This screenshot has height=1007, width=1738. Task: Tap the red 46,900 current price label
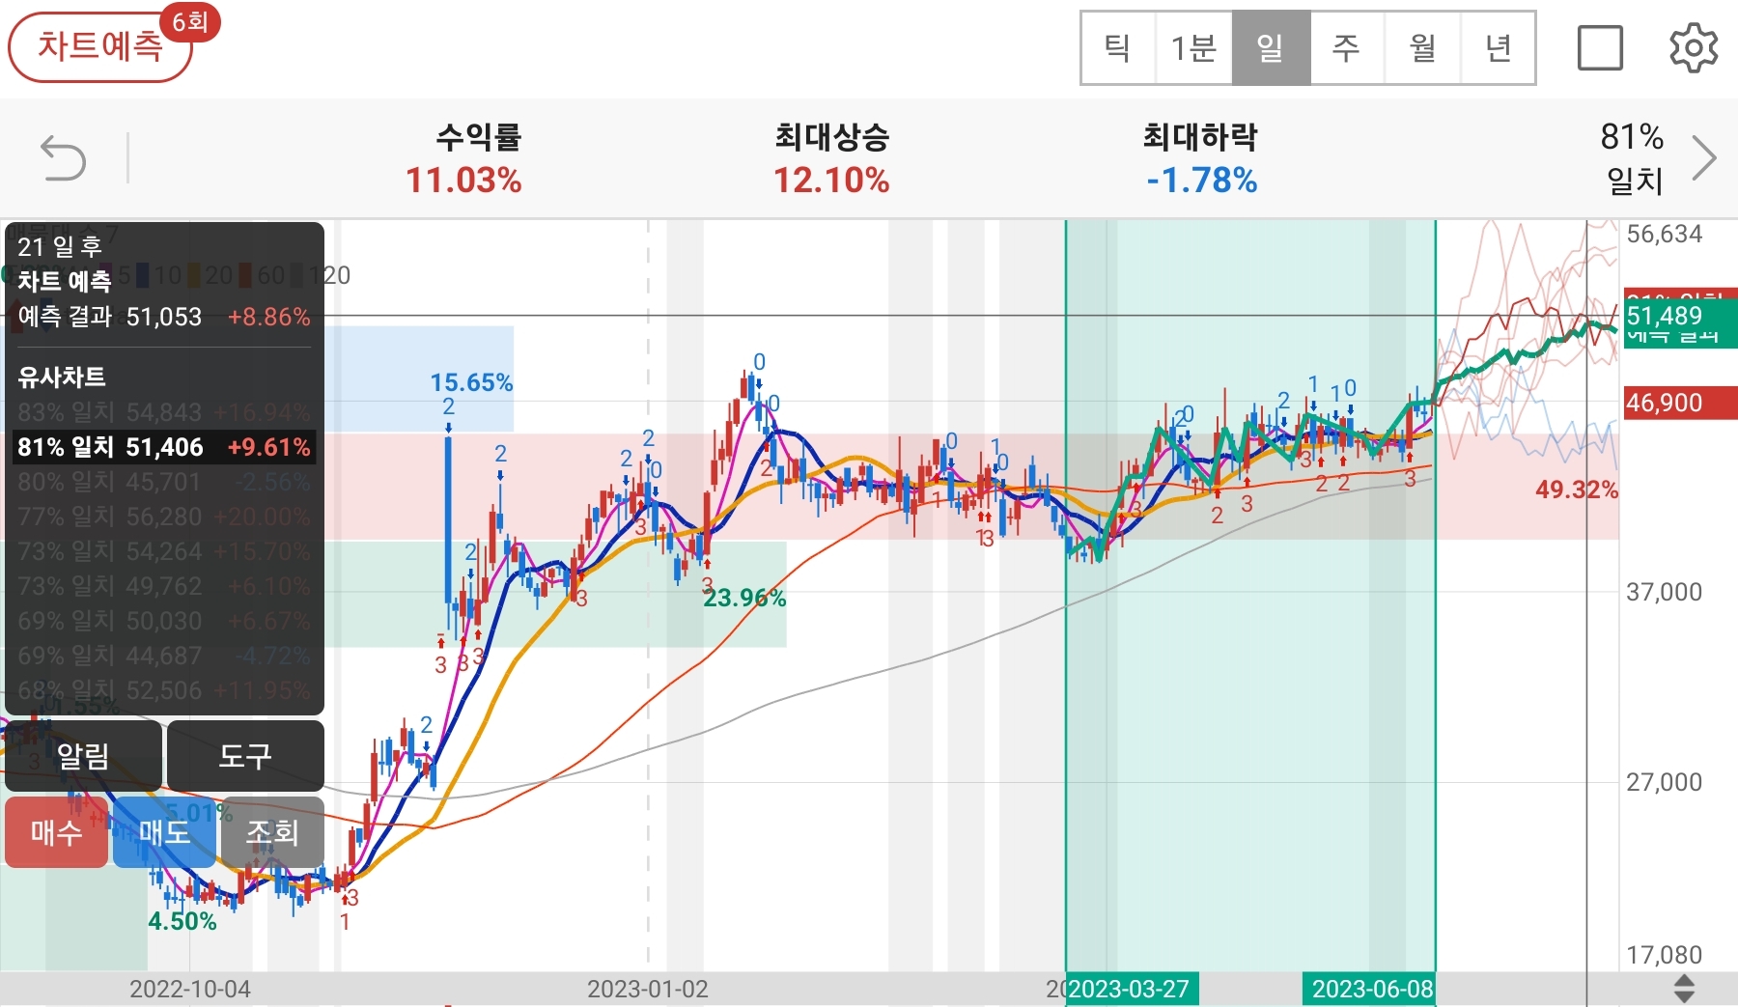[x=1680, y=403]
